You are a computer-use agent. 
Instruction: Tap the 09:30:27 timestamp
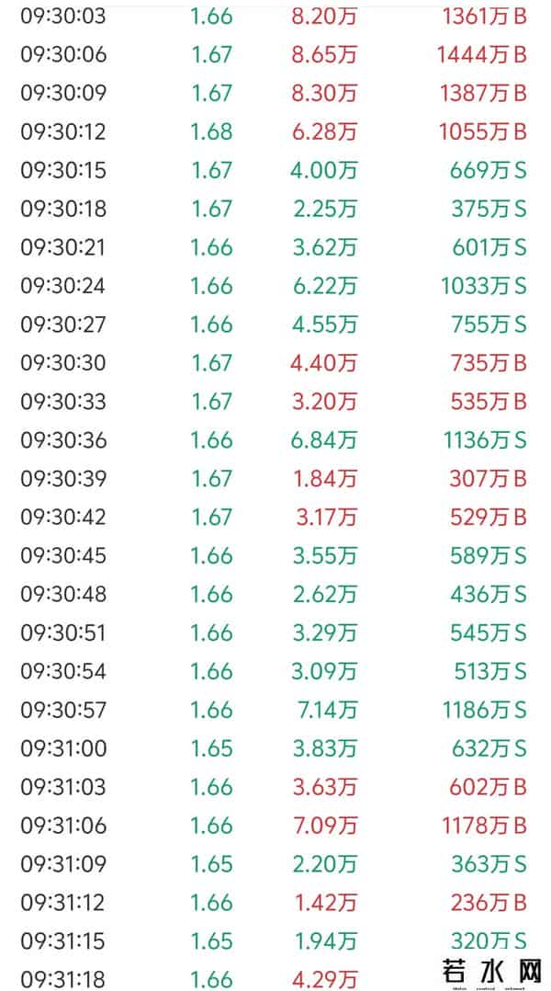coord(63,325)
